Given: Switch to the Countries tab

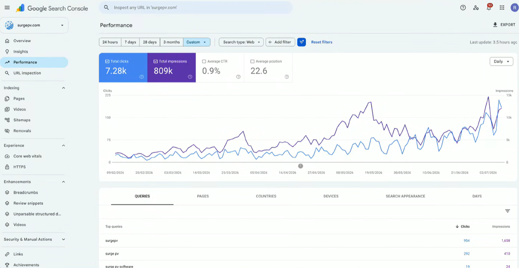Looking at the screenshot, I should coord(266,196).
